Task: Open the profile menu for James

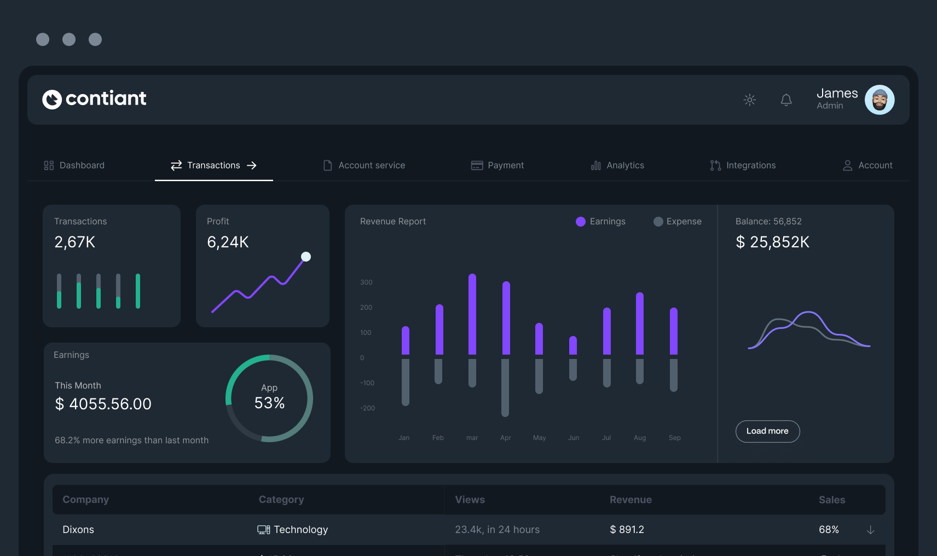Action: (x=880, y=100)
